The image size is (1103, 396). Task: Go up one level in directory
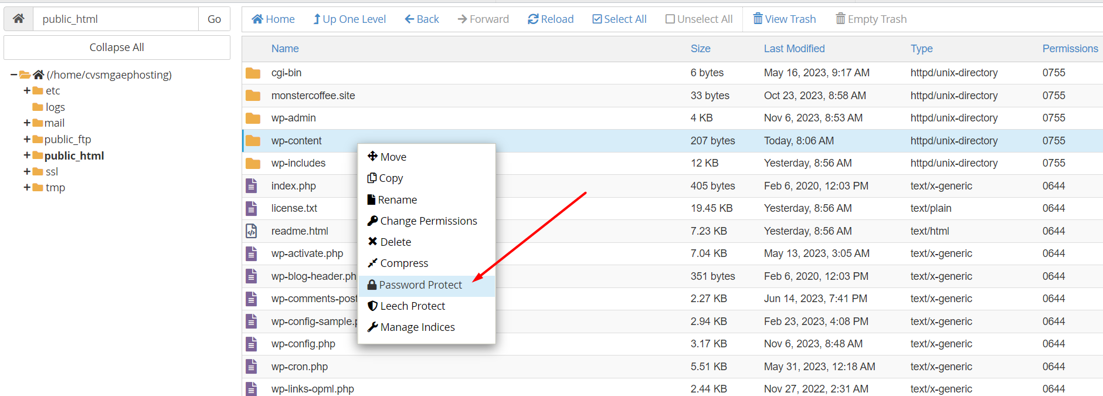[349, 19]
